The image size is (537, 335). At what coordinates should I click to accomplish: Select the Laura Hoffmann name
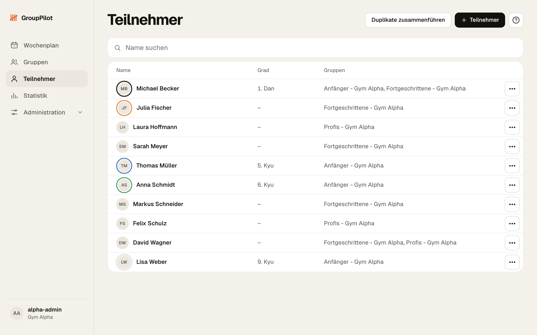(x=155, y=127)
